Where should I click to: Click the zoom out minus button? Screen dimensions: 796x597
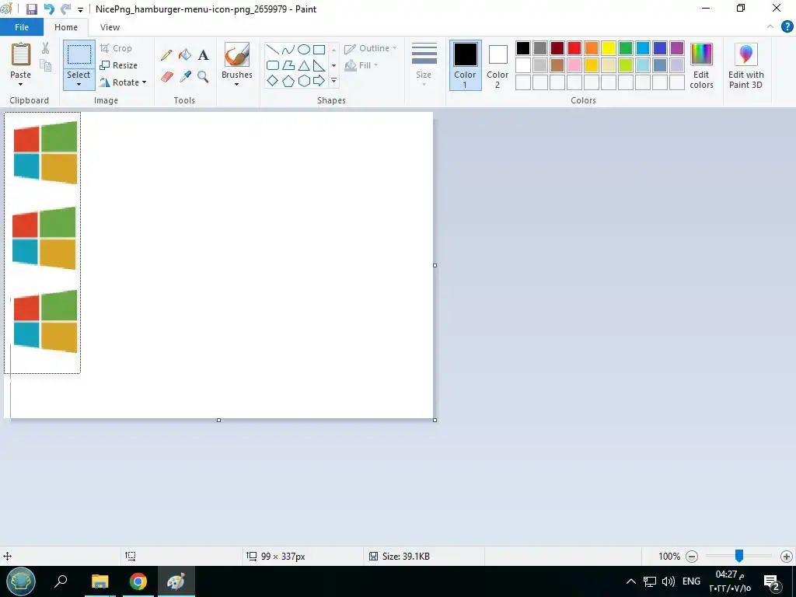coord(692,557)
